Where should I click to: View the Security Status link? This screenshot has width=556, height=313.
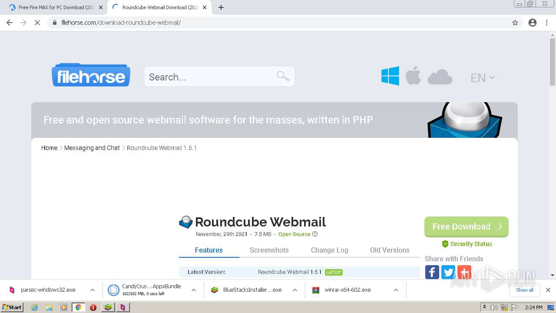click(467, 244)
